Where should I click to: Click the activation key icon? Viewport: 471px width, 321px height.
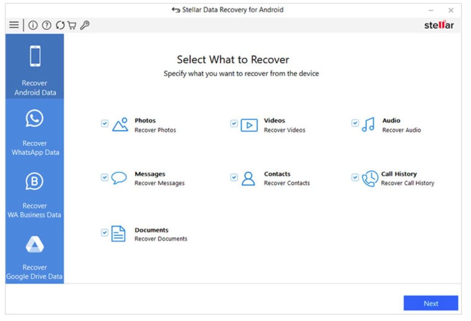pyautogui.click(x=85, y=25)
